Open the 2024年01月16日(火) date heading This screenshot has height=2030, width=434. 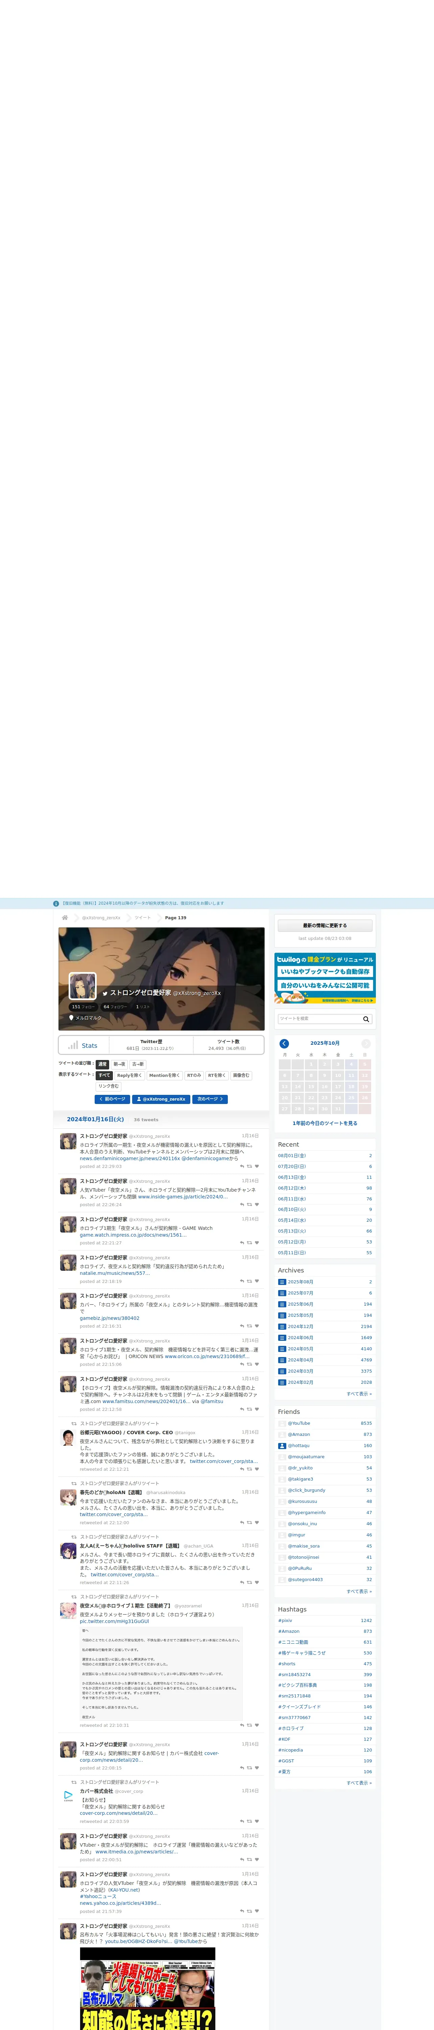95,1119
